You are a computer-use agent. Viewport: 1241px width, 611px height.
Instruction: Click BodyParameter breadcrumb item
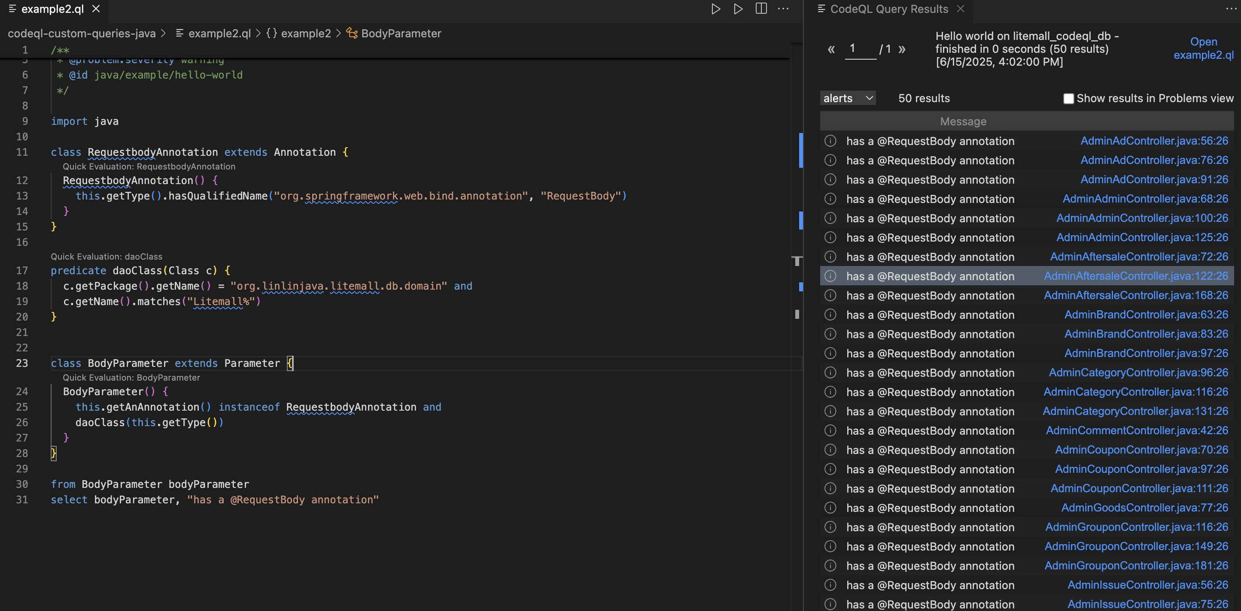401,33
